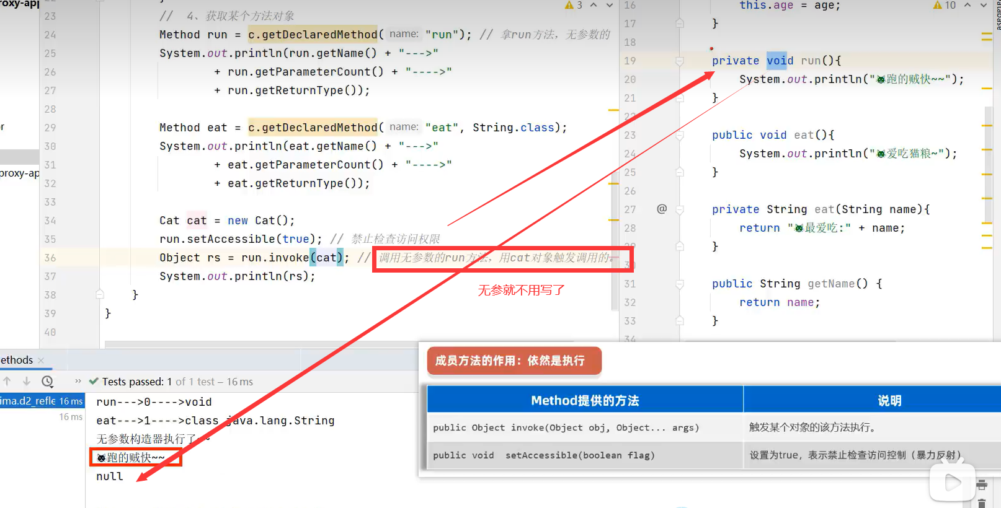Click public void eat() declaration in right editor

click(773, 135)
